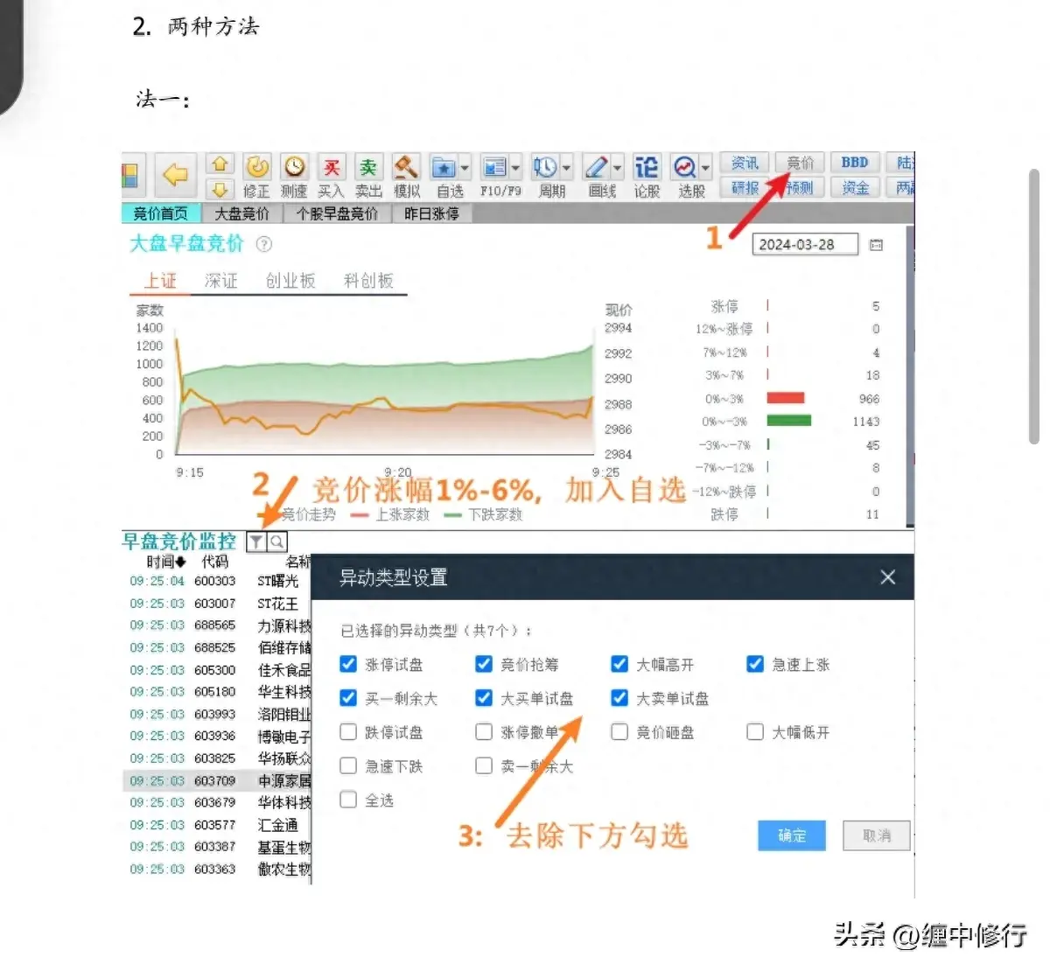Enable the 竞价砸盘 checkbox

[619, 731]
